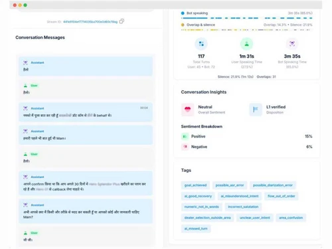Click the Conversation Insights heading
The image size is (332, 249).
point(204,92)
